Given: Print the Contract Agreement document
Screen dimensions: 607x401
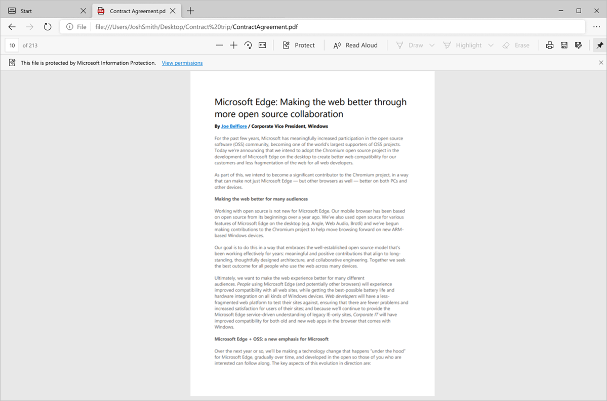Looking at the screenshot, I should 549,45.
